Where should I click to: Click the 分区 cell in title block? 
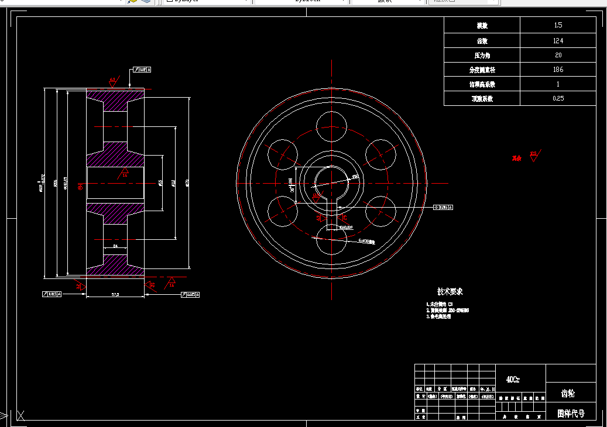(x=442, y=389)
